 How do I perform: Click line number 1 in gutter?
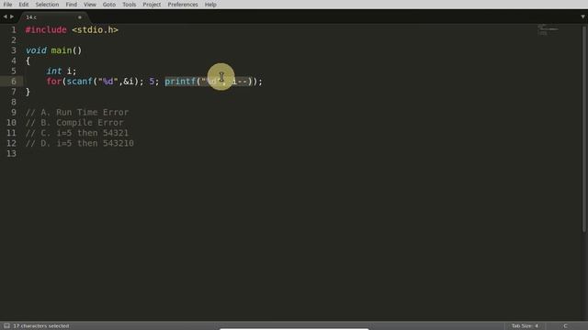14,30
